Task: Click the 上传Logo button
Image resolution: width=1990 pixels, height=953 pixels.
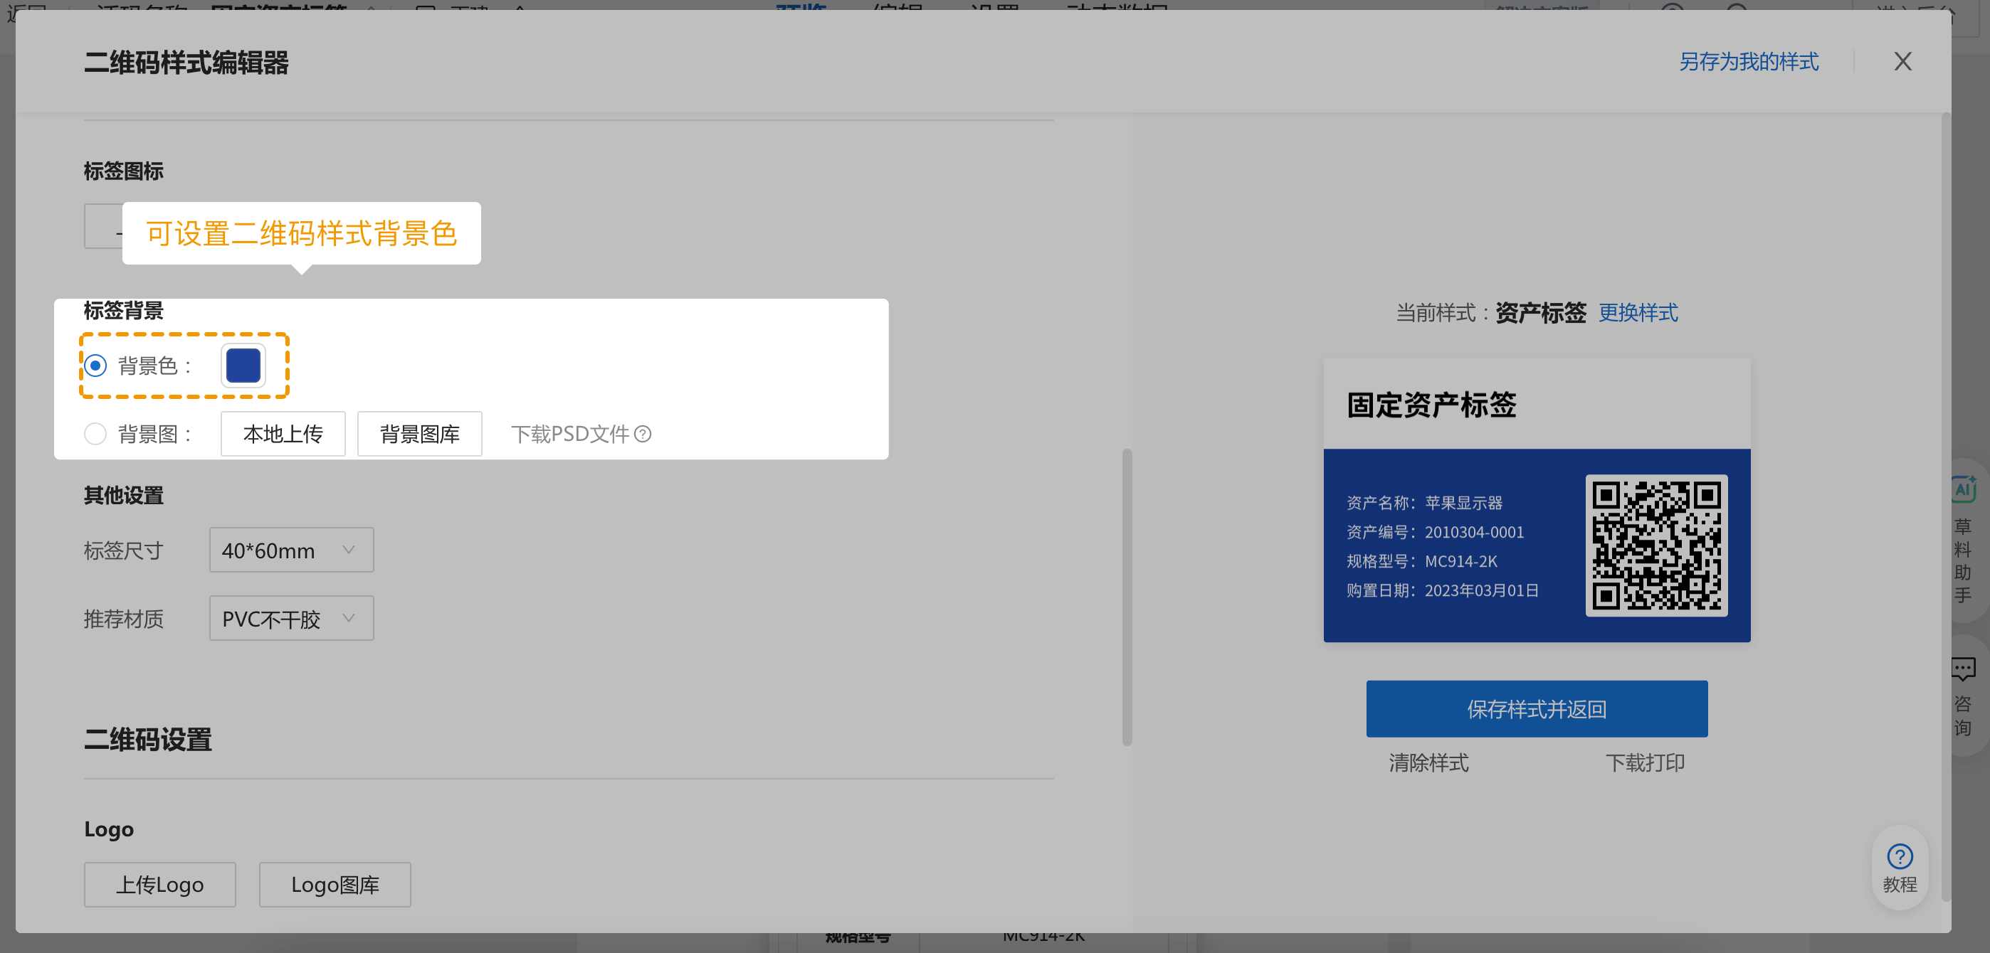Action: point(159,884)
